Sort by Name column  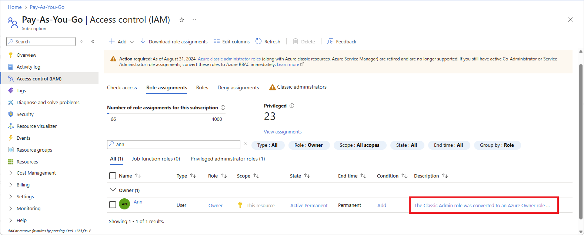[130, 176]
